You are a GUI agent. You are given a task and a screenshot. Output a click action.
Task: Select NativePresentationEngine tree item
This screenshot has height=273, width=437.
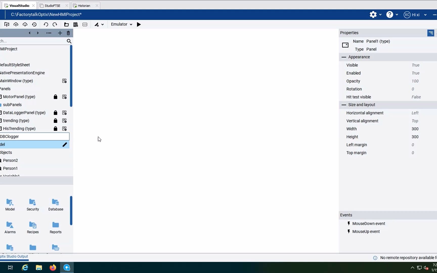pyautogui.click(x=22, y=73)
